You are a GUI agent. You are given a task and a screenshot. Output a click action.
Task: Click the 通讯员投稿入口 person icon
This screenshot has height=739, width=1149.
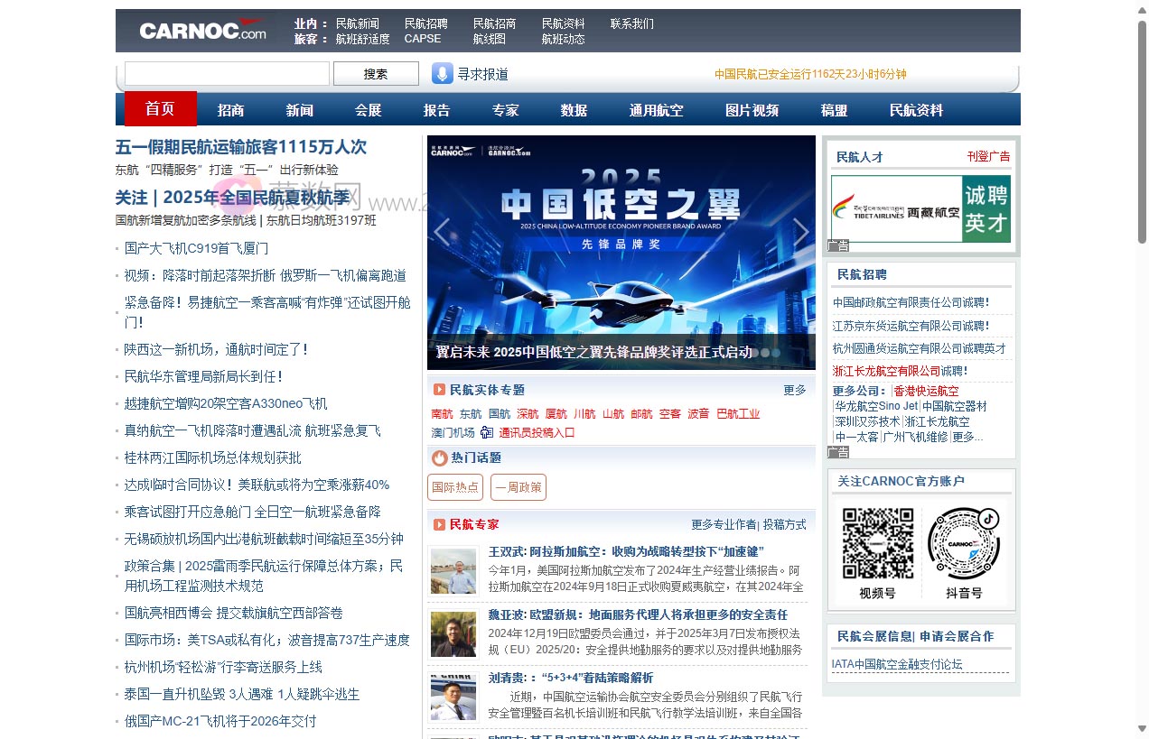coord(485,433)
